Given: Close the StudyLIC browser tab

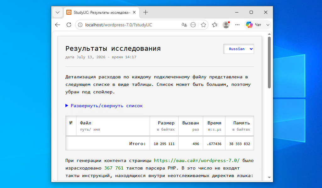Looking at the screenshot, I should point(134,13).
